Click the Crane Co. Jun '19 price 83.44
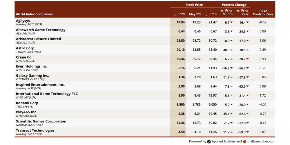This screenshot has height=145, width=290. coord(213,59)
